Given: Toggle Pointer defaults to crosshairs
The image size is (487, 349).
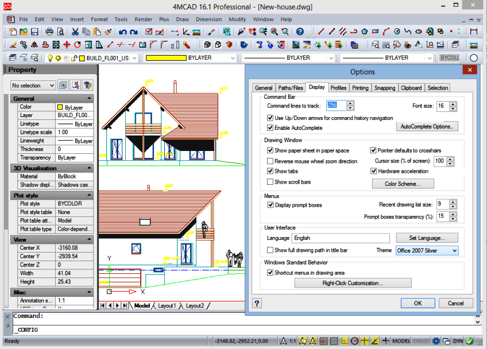Looking at the screenshot, I should [x=373, y=150].
